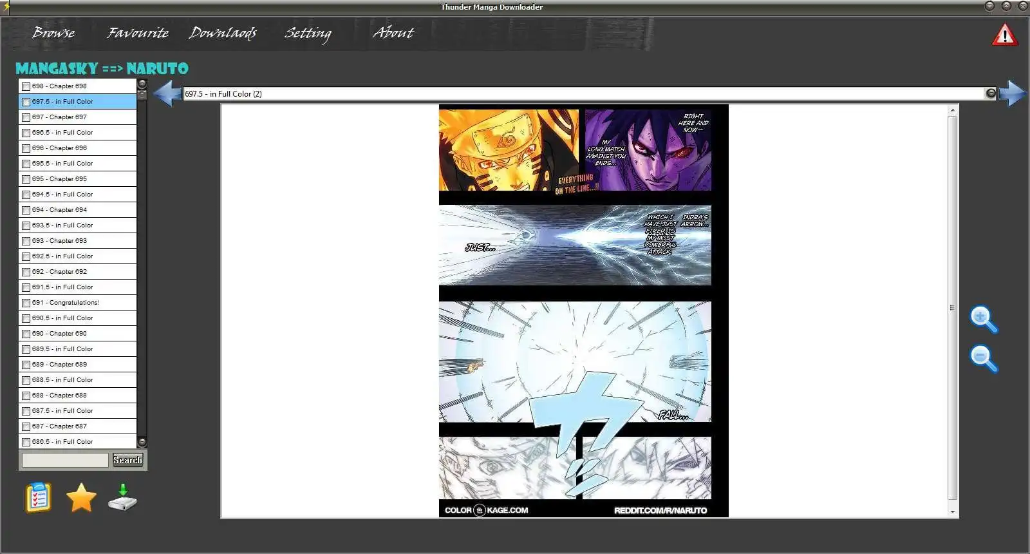The width and height of the screenshot is (1030, 554).
Task: Tick the 697 - Chapter 697 checkbox
Action: pos(26,117)
